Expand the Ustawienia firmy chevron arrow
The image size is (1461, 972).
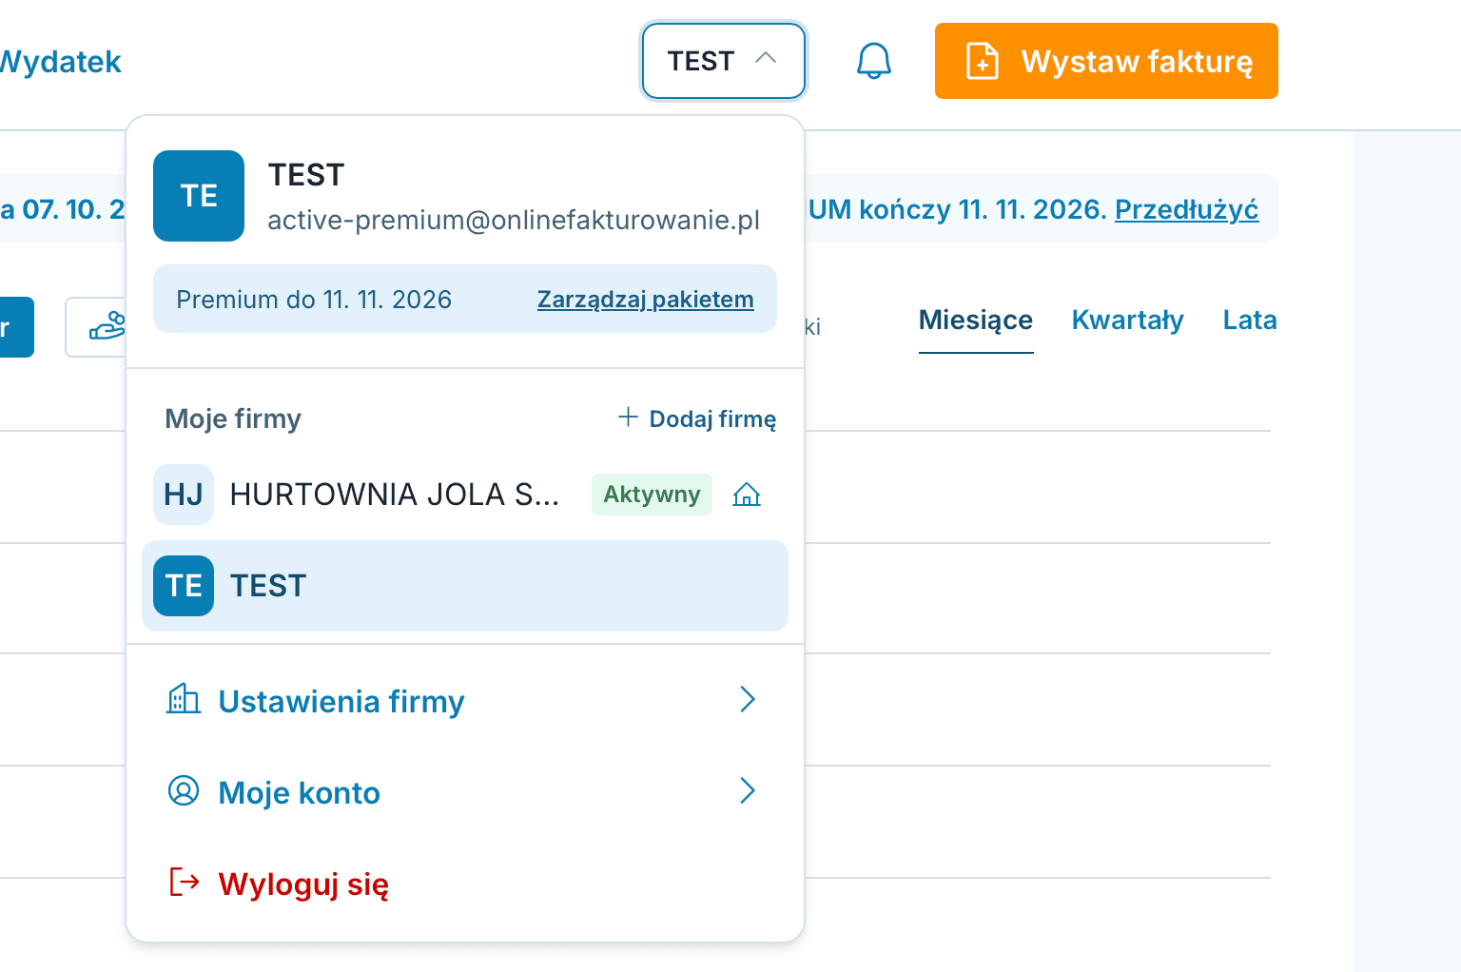click(x=748, y=700)
